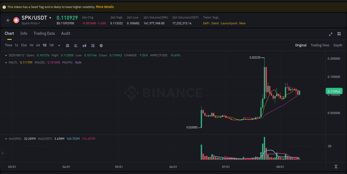Open the chart settings gear
The width and height of the screenshot is (347, 174).
(101, 45)
